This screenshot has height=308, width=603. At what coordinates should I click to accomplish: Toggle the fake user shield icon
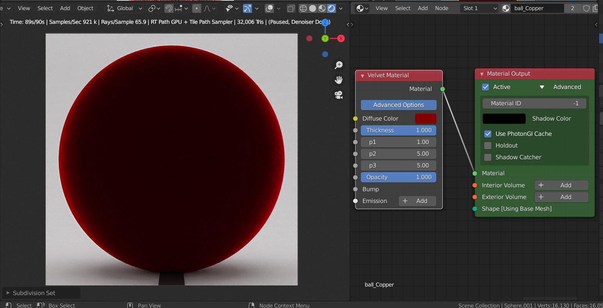[x=586, y=8]
